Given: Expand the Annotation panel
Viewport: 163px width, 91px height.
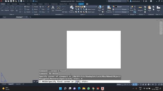Looking at the screenshot, I should (x=59, y=15).
